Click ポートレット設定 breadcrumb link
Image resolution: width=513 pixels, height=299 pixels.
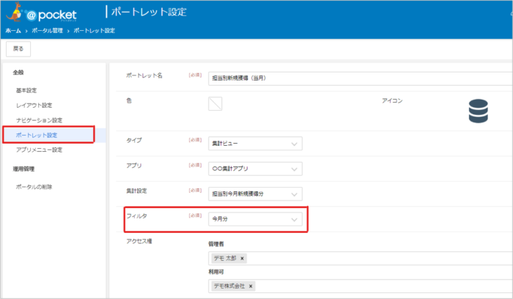95,31
